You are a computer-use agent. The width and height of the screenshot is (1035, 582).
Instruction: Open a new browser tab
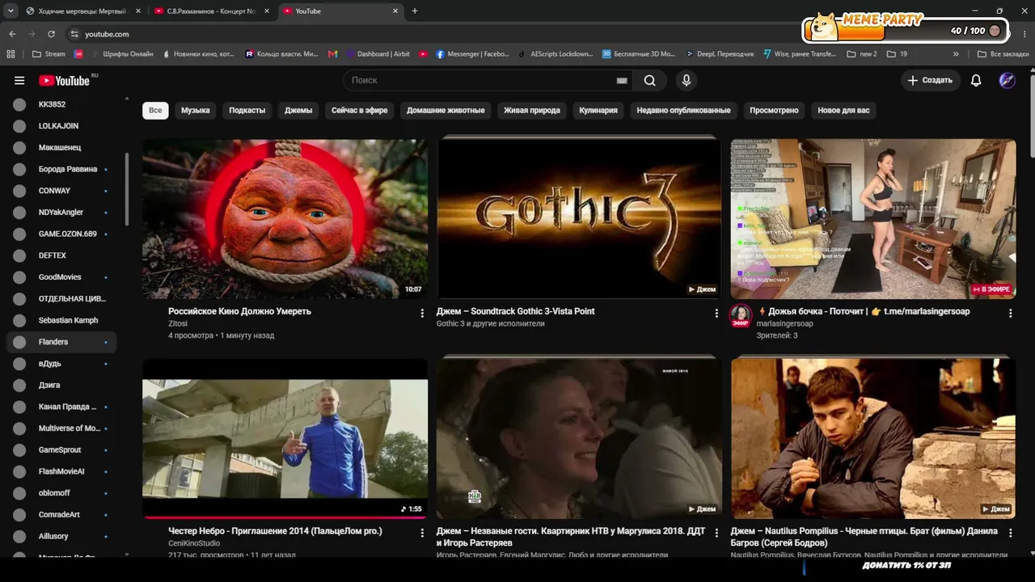point(415,11)
